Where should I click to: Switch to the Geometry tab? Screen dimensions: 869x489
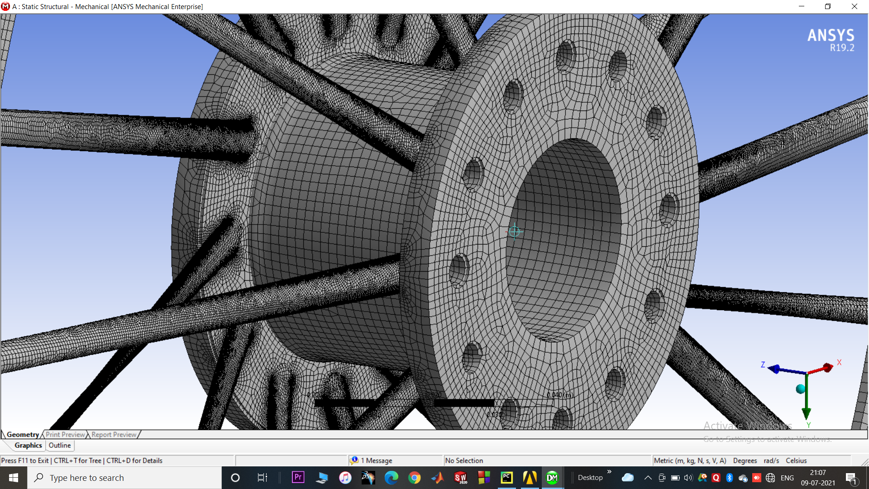click(x=23, y=435)
